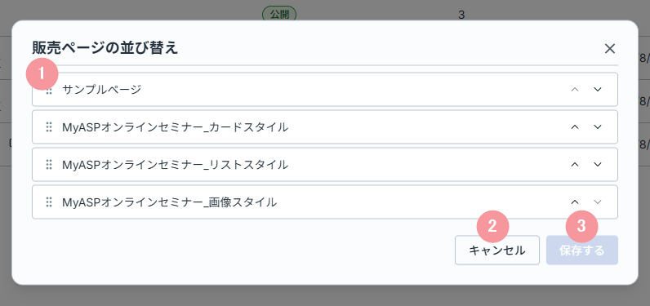This screenshot has height=306, width=650.
Task: Click the 保存する button
Action: pos(582,250)
